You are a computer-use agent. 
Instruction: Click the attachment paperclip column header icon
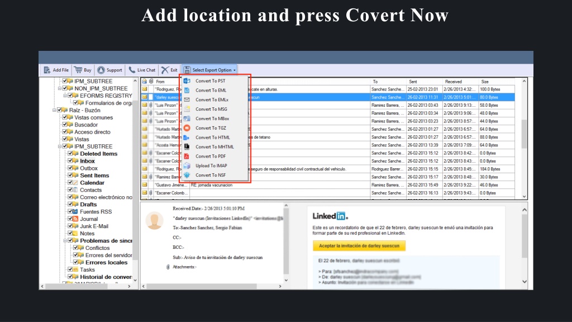click(151, 82)
